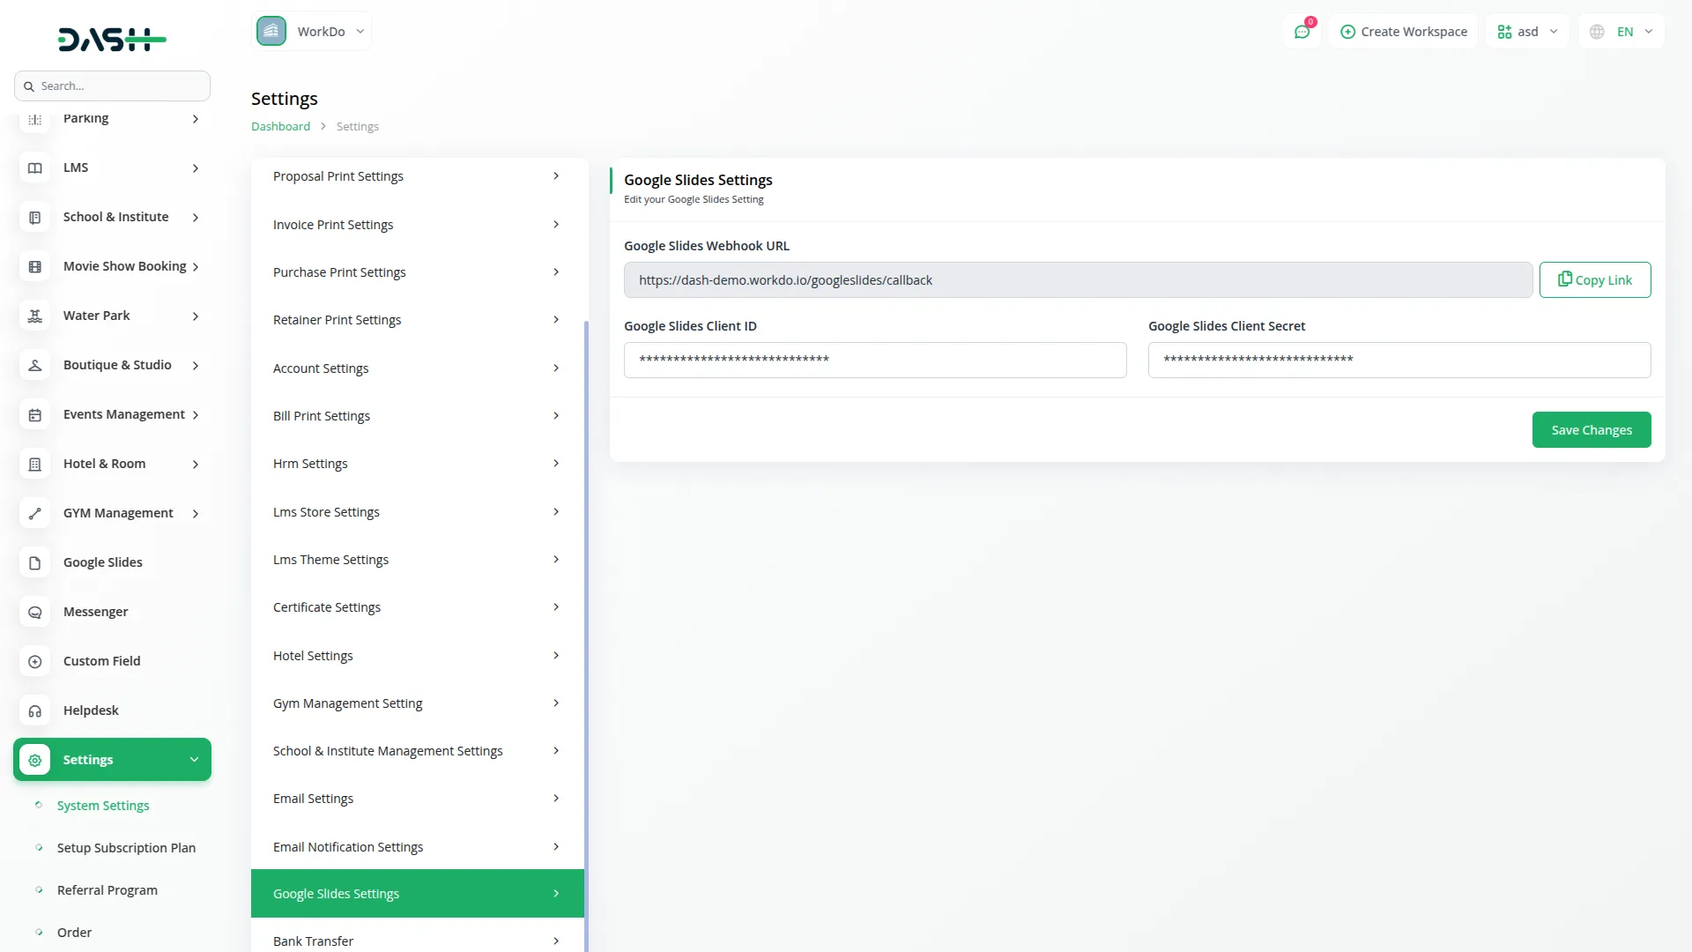
Task: Open the chat notification bubble icon
Action: 1302,31
